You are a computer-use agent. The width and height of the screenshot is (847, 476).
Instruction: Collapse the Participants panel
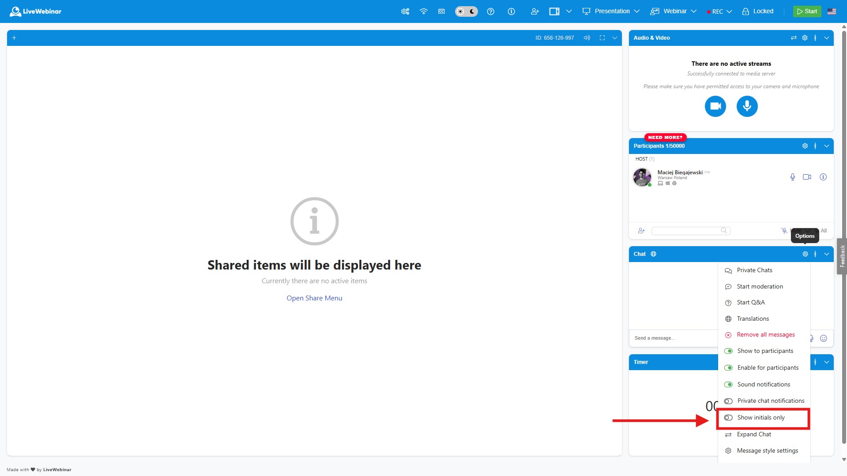[x=826, y=146]
